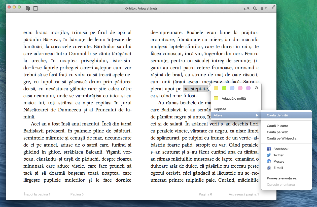Click the highlighted word neașteptate
This screenshot has height=207, width=317.
click(196, 89)
